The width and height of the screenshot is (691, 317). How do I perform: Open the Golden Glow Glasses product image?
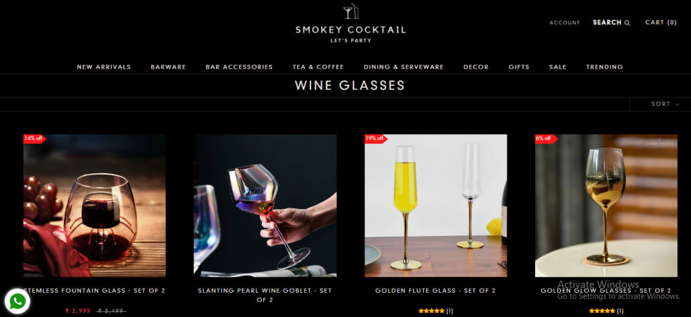(606, 206)
